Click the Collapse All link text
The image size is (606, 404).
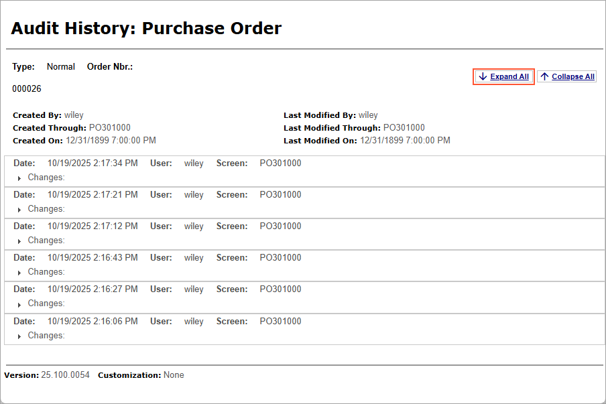573,77
